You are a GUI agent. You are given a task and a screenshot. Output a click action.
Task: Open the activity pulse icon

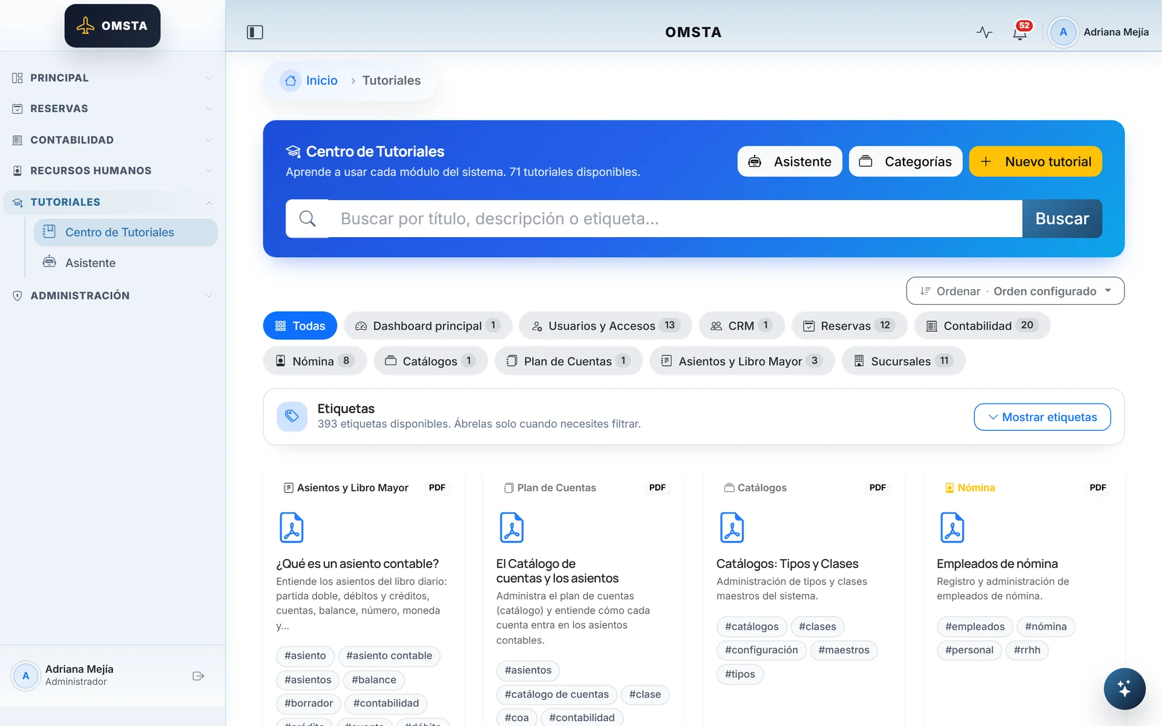[984, 32]
